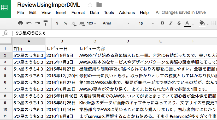Undo the last action
This screenshot has width=217, height=120.
29,23
